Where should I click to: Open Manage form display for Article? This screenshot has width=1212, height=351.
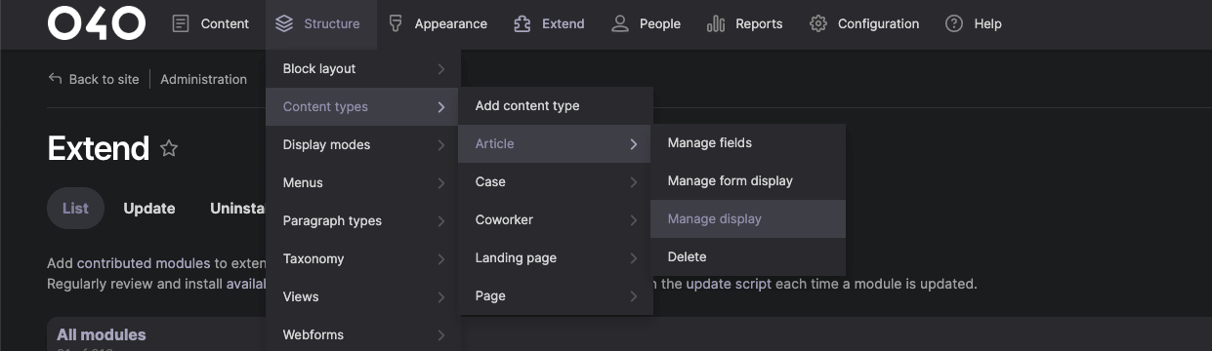748,181
